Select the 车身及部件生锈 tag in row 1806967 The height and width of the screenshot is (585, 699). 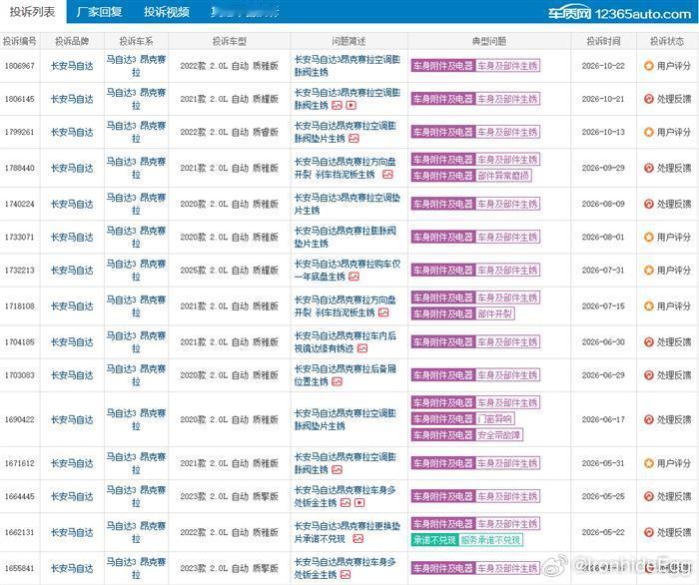tap(507, 66)
